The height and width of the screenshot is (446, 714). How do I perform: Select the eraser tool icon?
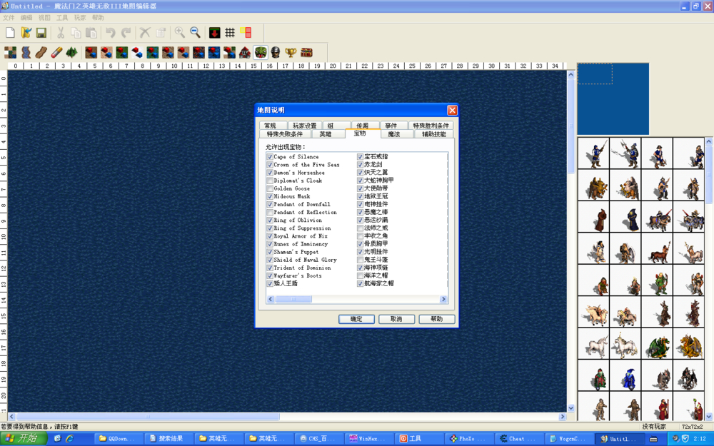(56, 52)
